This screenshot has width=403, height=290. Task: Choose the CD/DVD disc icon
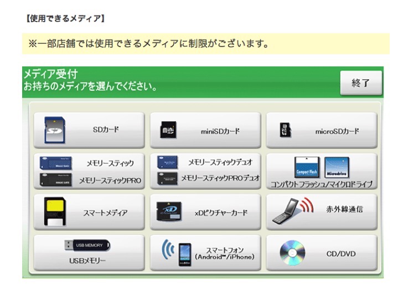pos(292,254)
